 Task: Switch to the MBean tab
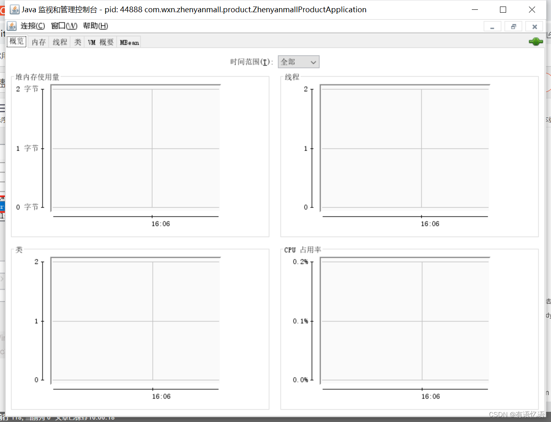[129, 42]
